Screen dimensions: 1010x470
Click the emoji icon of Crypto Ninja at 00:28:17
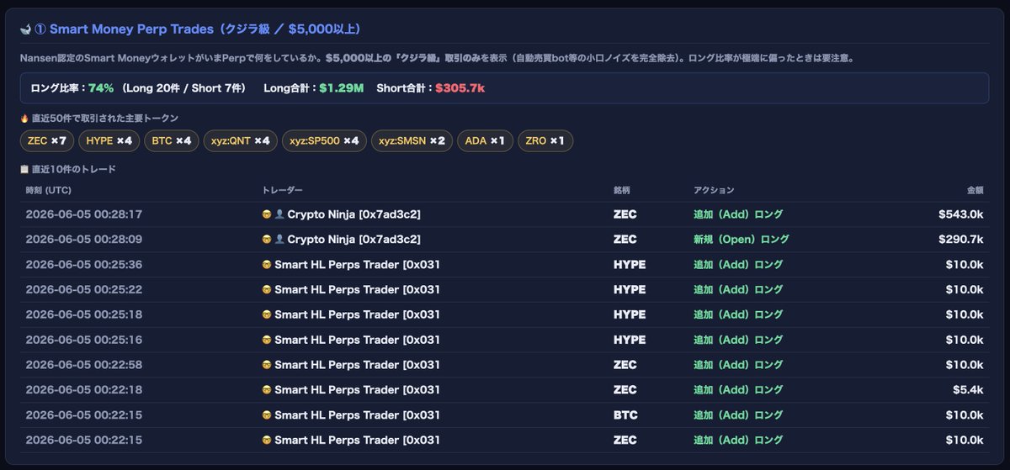point(267,214)
